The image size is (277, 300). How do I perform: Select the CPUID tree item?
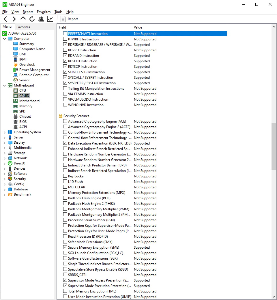click(24, 95)
